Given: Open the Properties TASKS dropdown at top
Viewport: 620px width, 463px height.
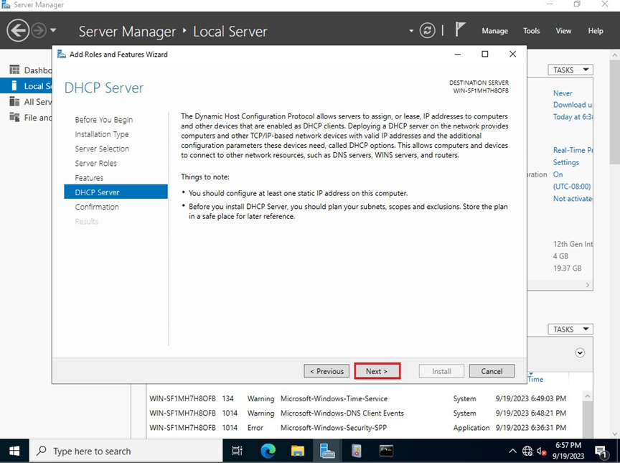Looking at the screenshot, I should [570, 70].
